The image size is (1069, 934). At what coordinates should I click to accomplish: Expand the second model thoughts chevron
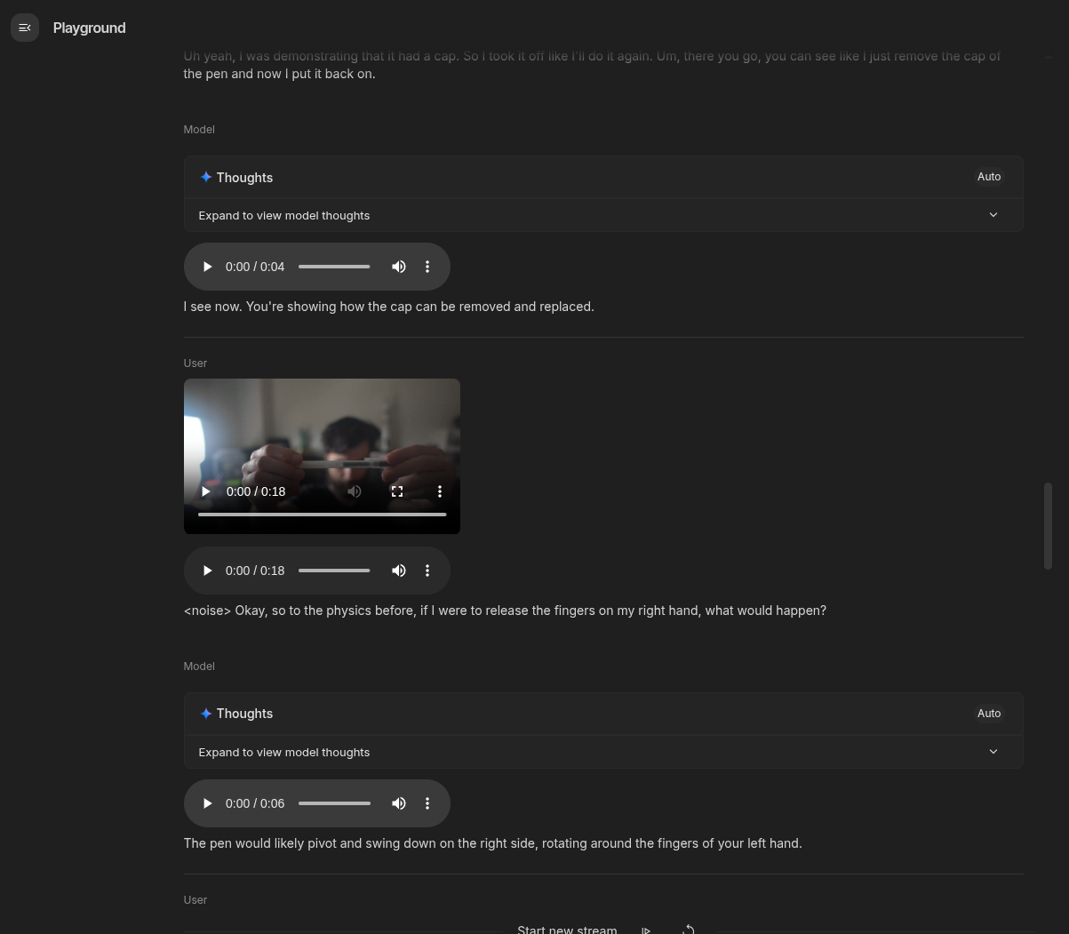tap(993, 752)
